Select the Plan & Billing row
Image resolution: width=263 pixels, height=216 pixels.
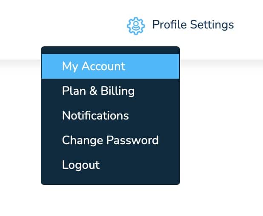(110, 91)
